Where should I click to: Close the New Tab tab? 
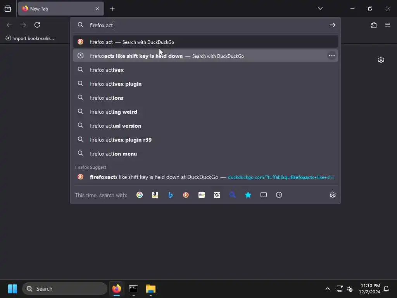click(x=97, y=9)
